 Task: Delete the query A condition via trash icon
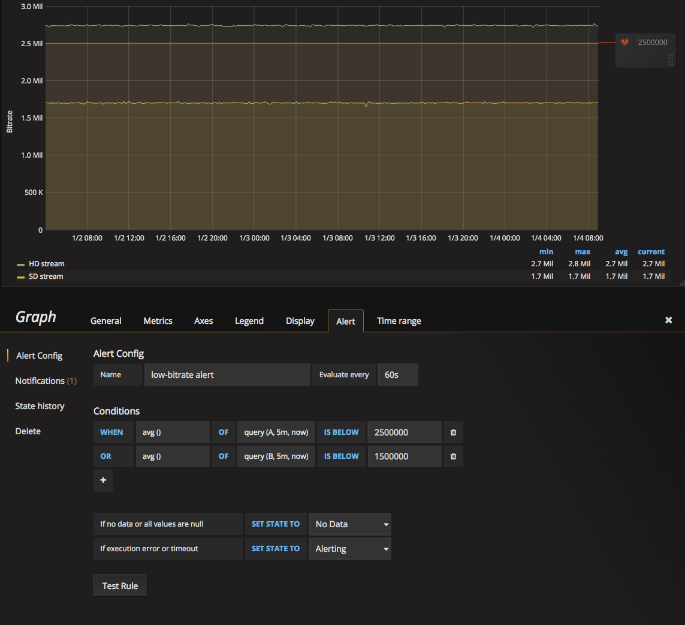click(453, 432)
